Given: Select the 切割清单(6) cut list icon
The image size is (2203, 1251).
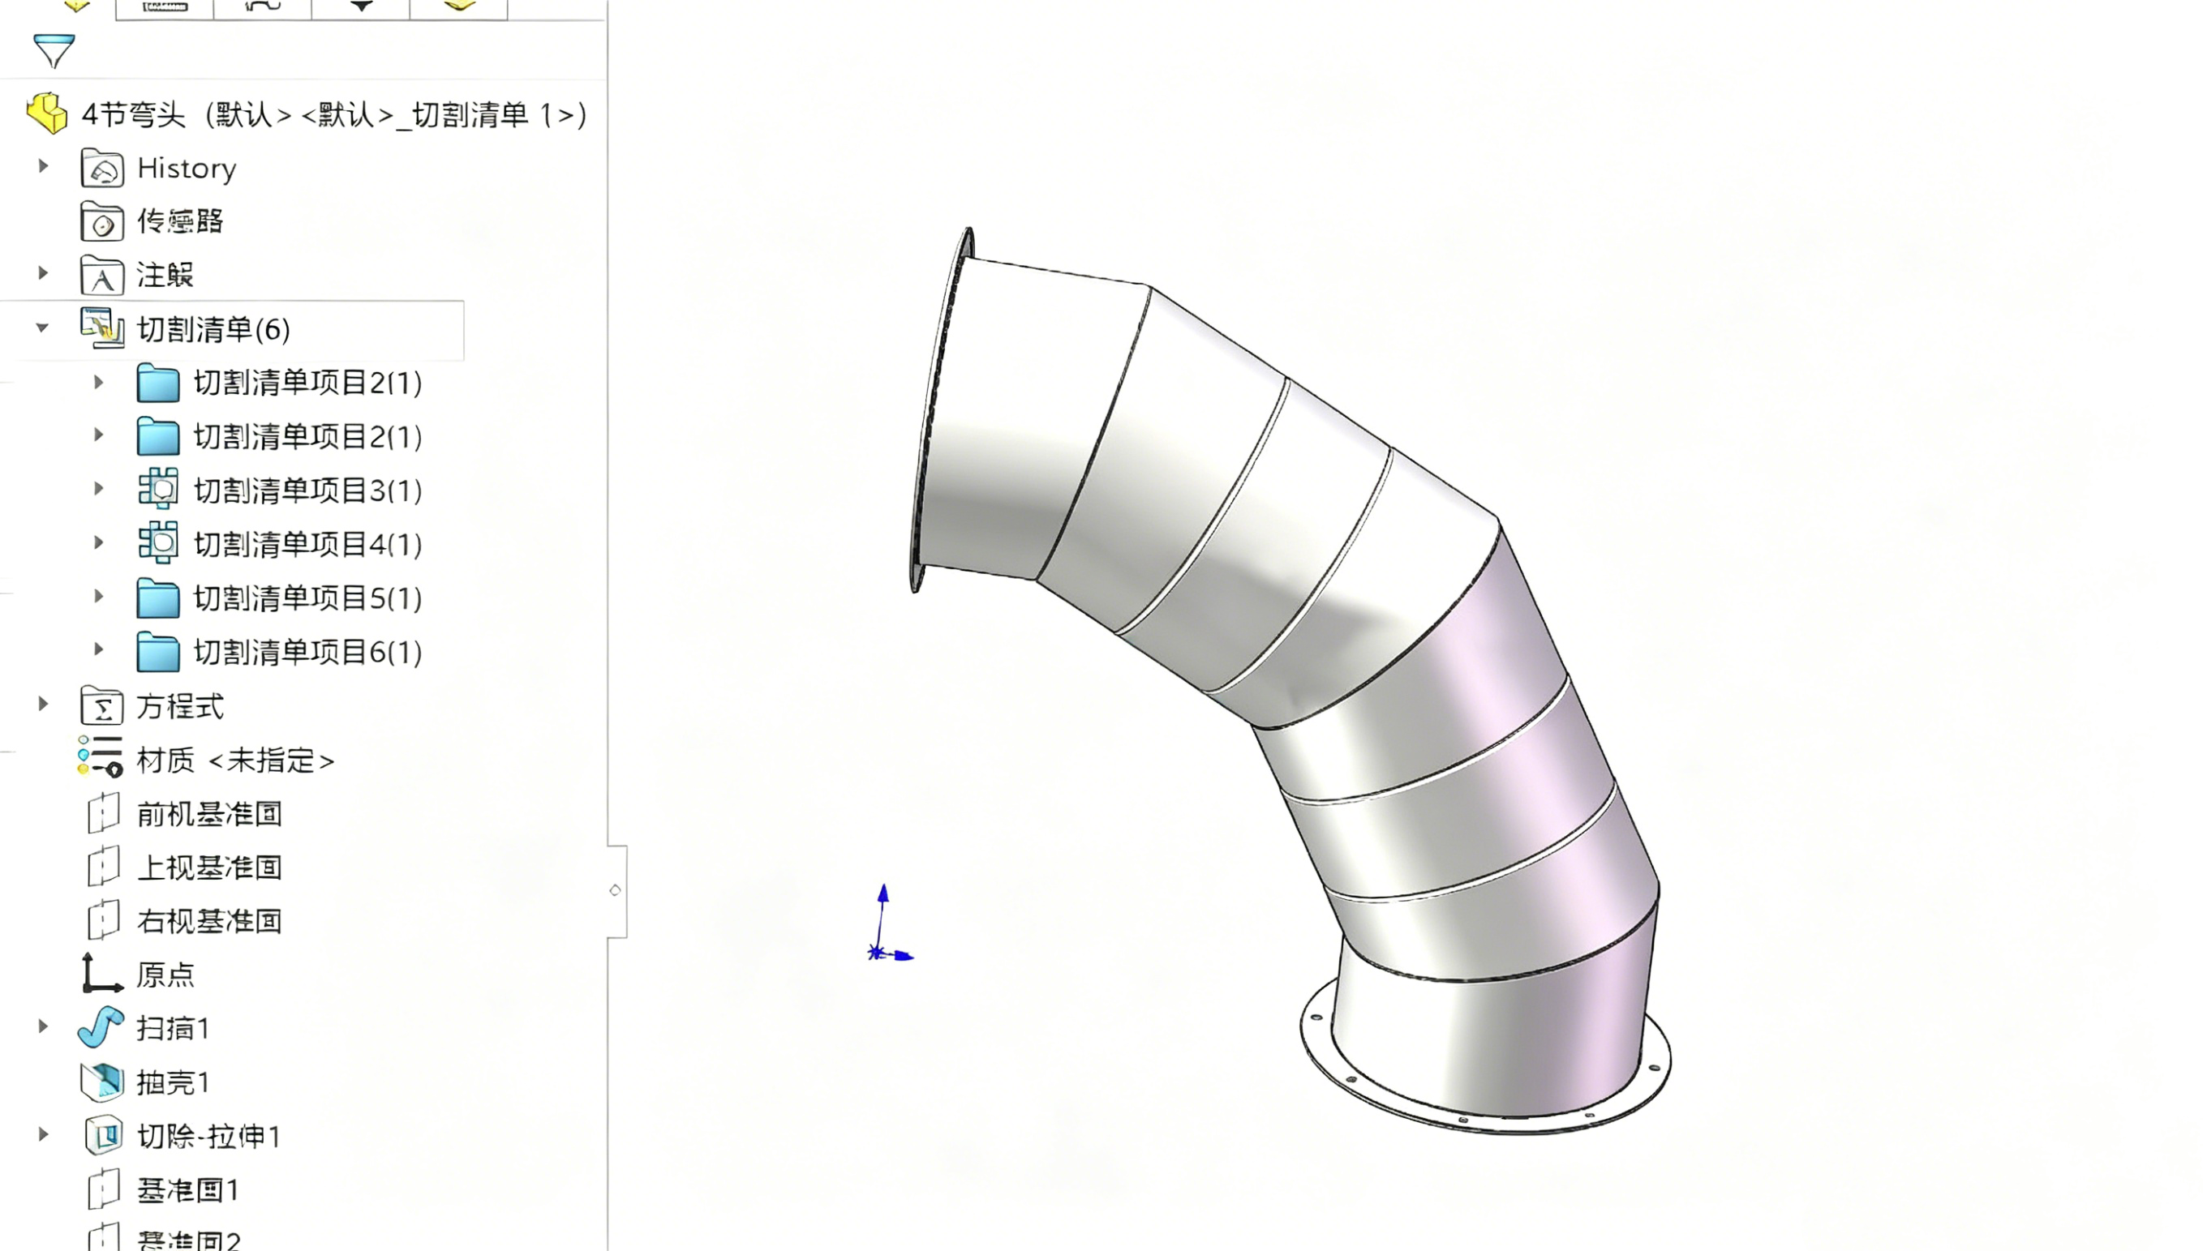Looking at the screenshot, I should pyautogui.click(x=102, y=329).
